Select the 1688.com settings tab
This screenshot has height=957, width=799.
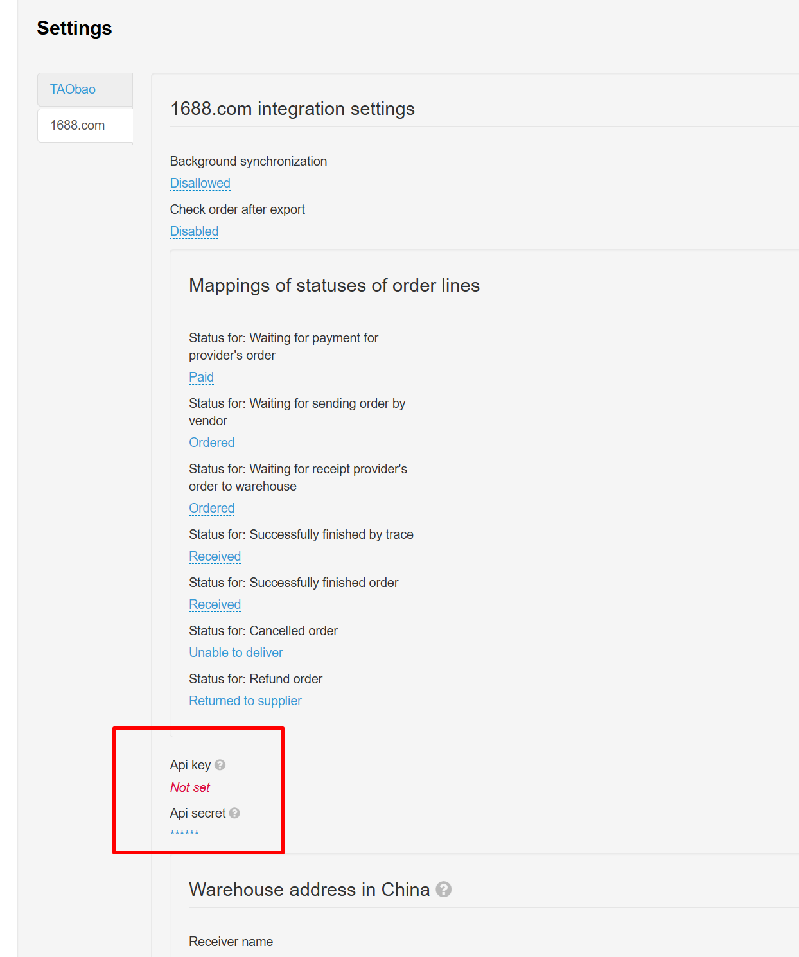click(78, 125)
